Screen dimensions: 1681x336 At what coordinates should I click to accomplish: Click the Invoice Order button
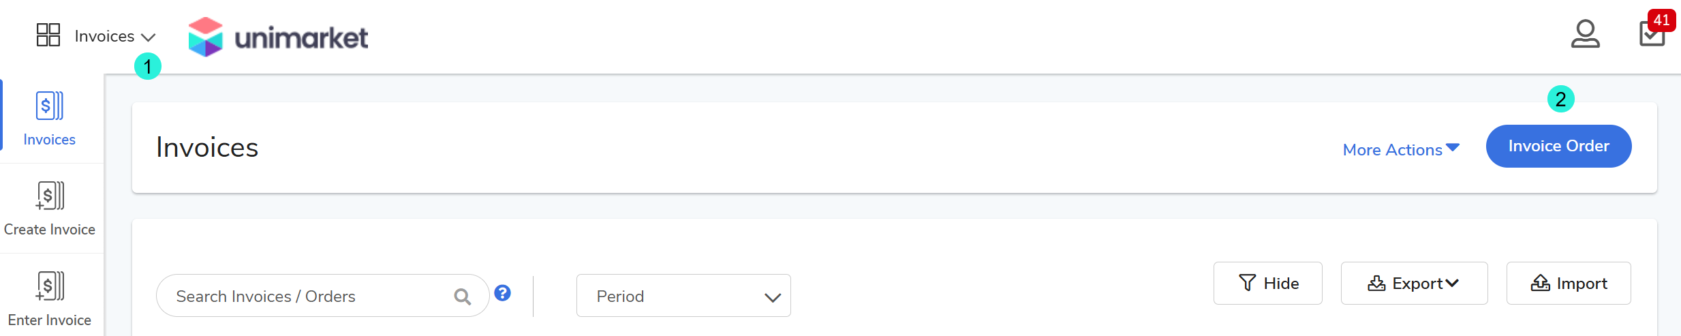[x=1558, y=146]
